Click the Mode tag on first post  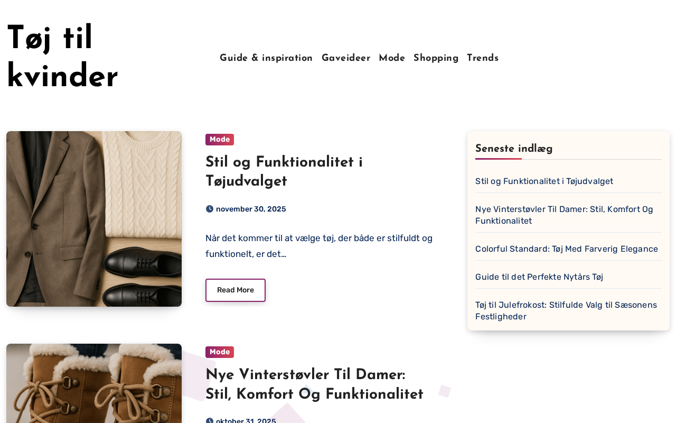[x=220, y=140]
